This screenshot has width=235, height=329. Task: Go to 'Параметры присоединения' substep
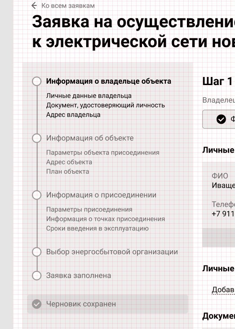click(x=89, y=209)
